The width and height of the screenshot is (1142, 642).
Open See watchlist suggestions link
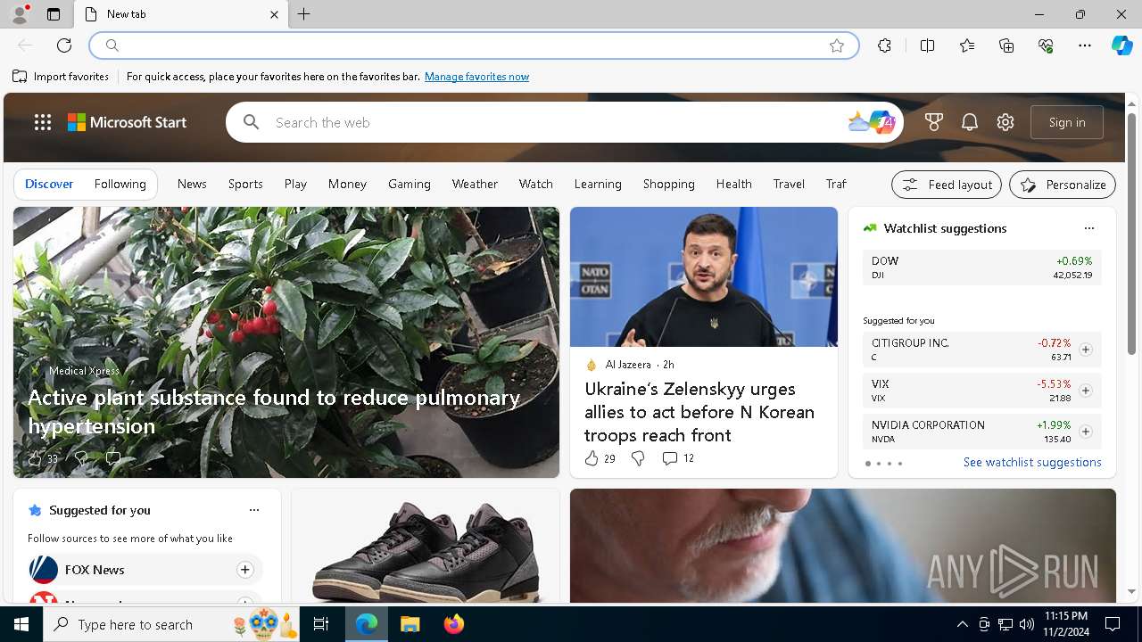coord(1032,462)
